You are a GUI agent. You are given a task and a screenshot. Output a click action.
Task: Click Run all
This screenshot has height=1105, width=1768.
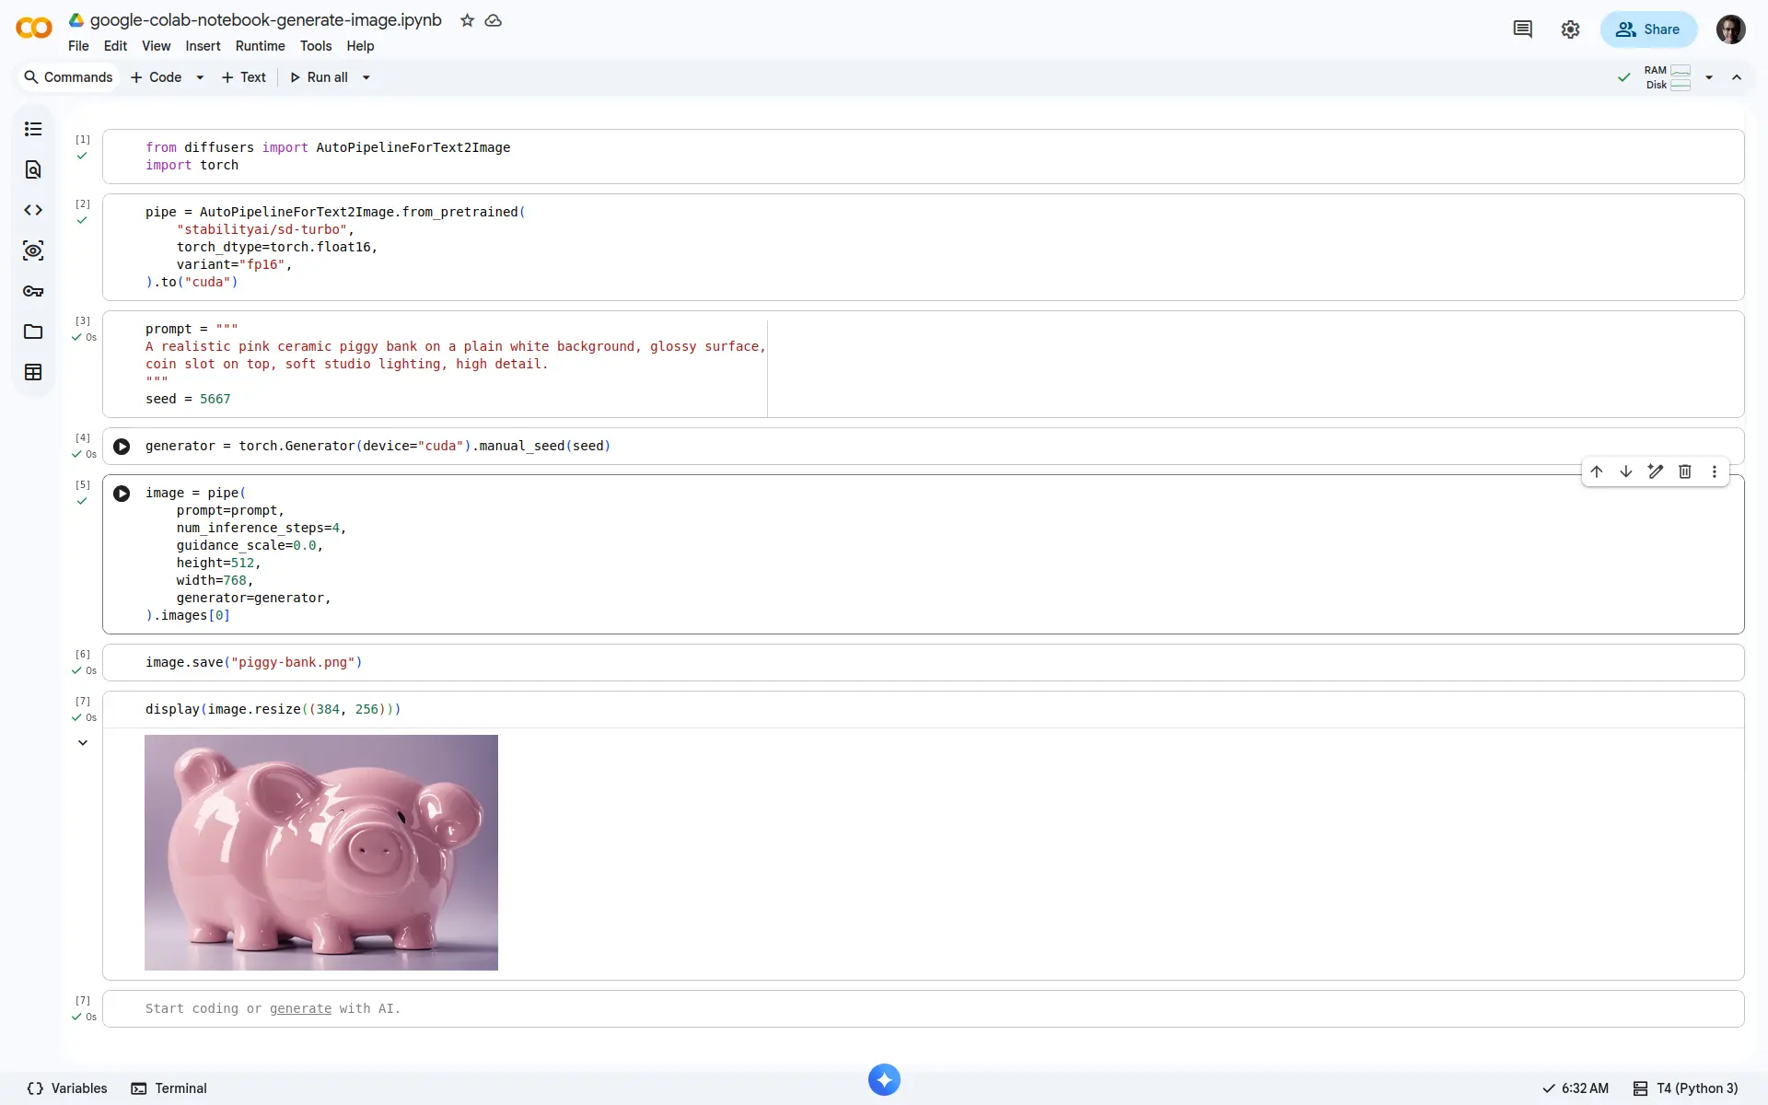[x=319, y=77]
